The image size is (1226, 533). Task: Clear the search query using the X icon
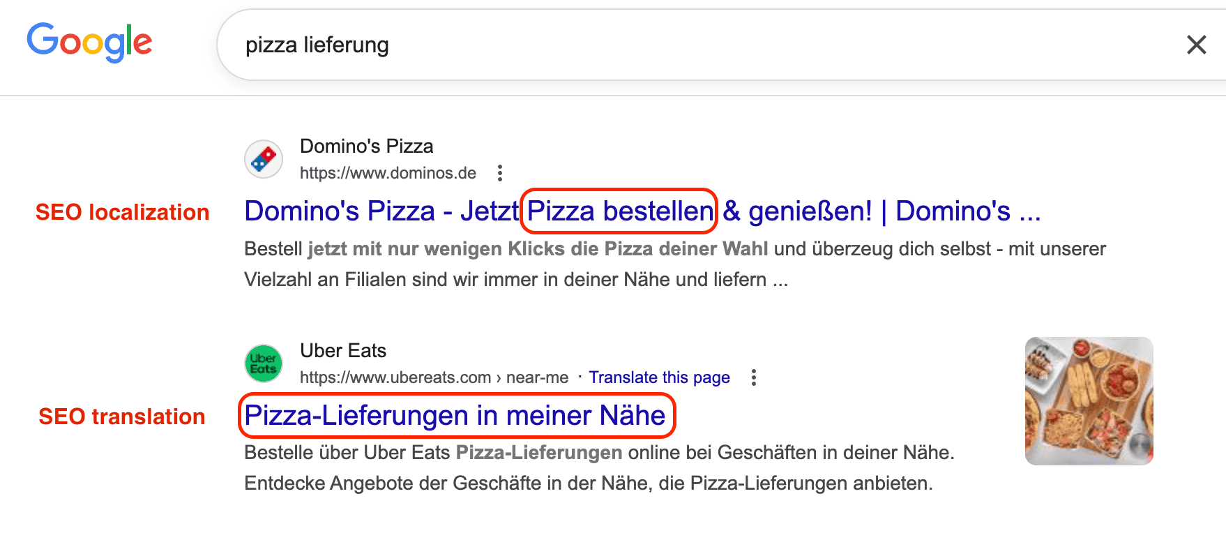(1196, 44)
